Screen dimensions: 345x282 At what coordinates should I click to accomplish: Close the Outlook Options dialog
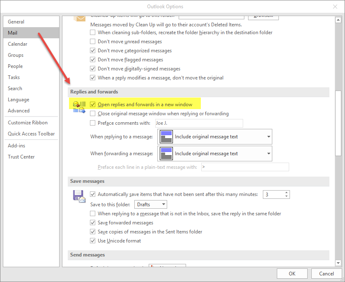pos(335,7)
